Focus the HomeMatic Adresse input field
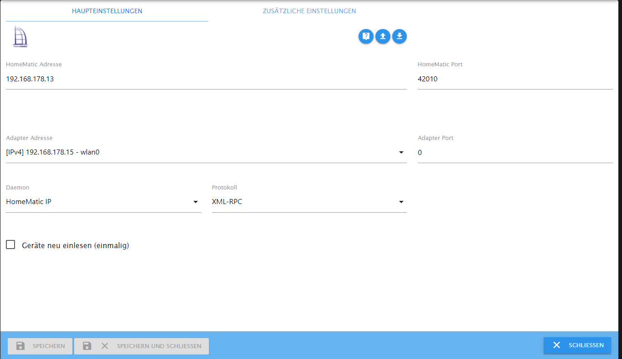 (206, 79)
